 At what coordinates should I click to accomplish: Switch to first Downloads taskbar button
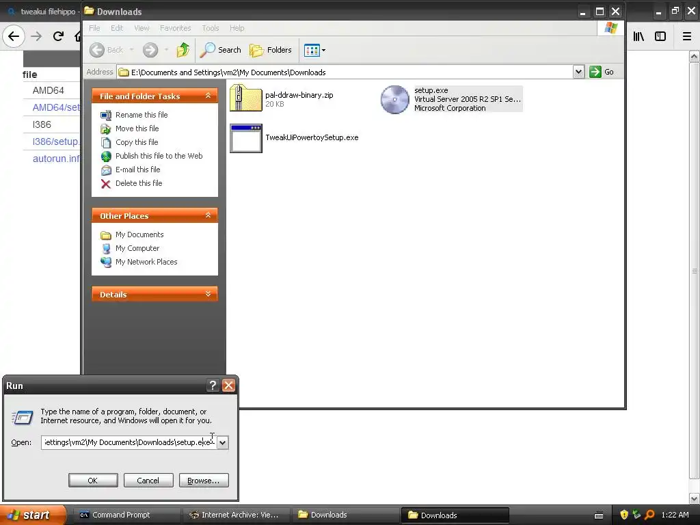click(346, 515)
